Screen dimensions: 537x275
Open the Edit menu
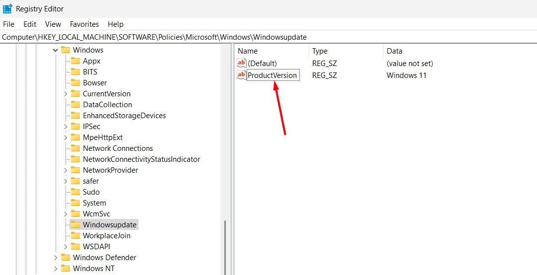point(30,24)
